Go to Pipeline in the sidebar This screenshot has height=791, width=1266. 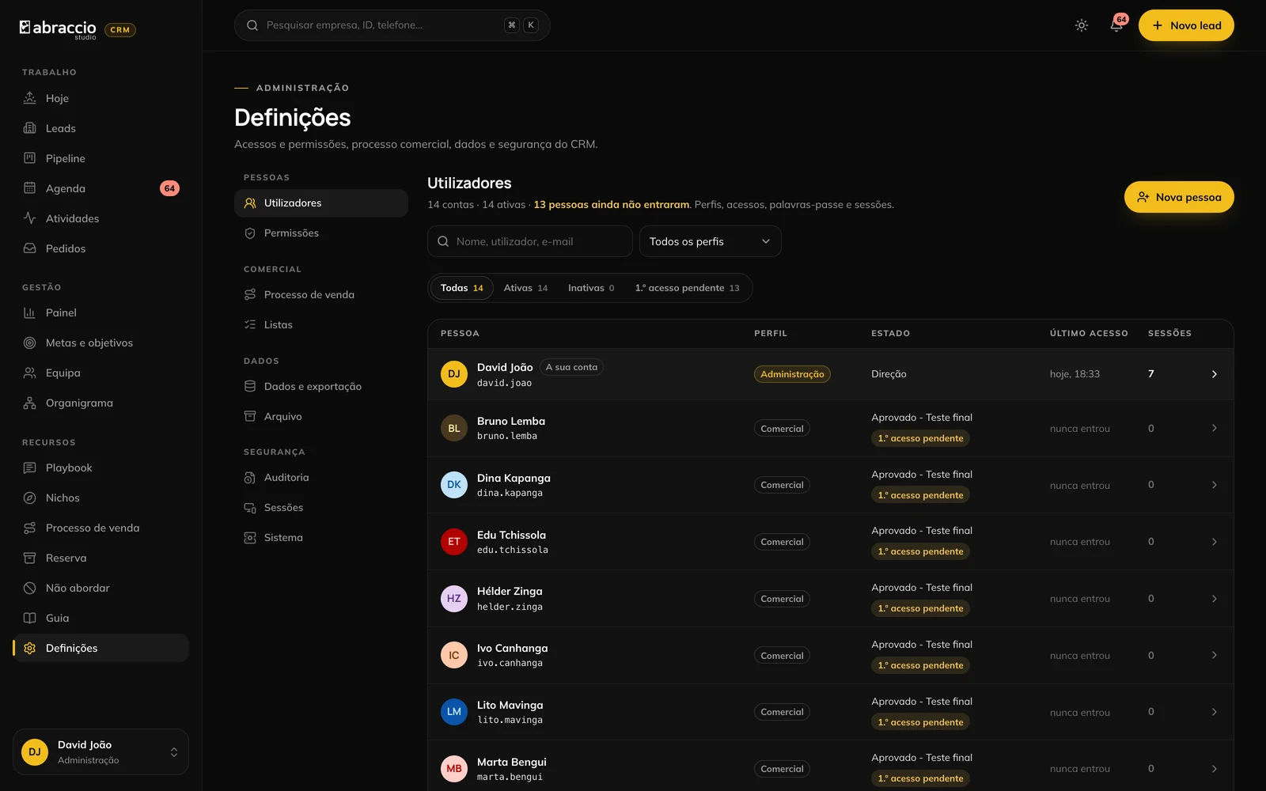coord(100,158)
